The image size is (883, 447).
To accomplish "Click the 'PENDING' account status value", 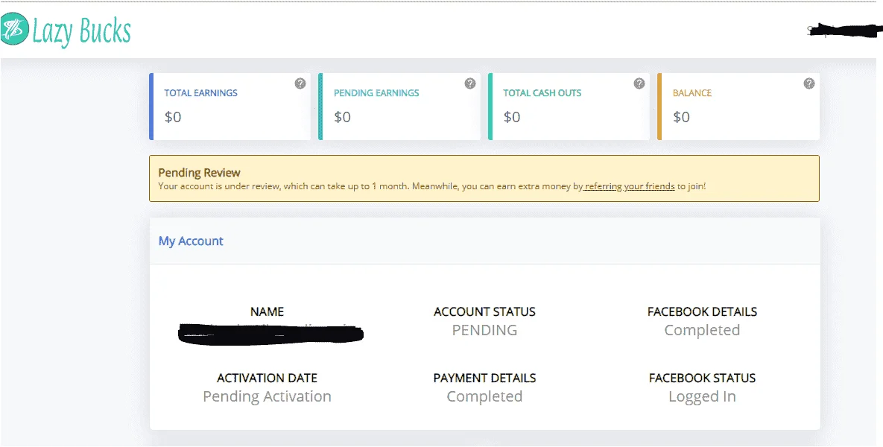I will pos(484,330).
